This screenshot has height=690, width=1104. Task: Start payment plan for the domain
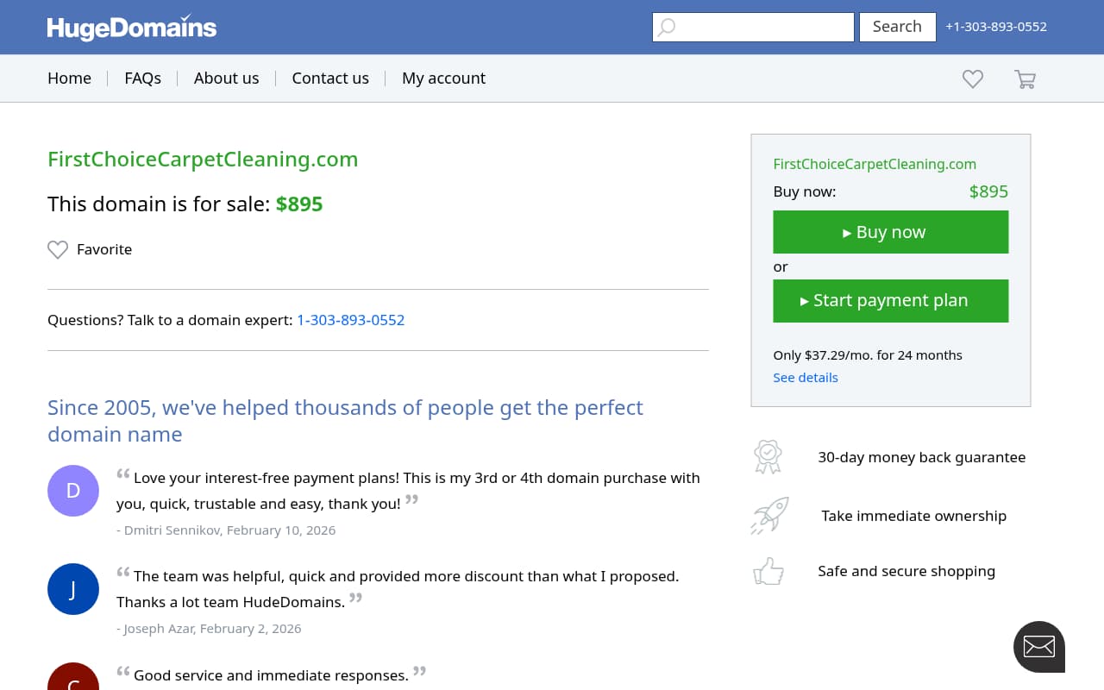point(890,300)
